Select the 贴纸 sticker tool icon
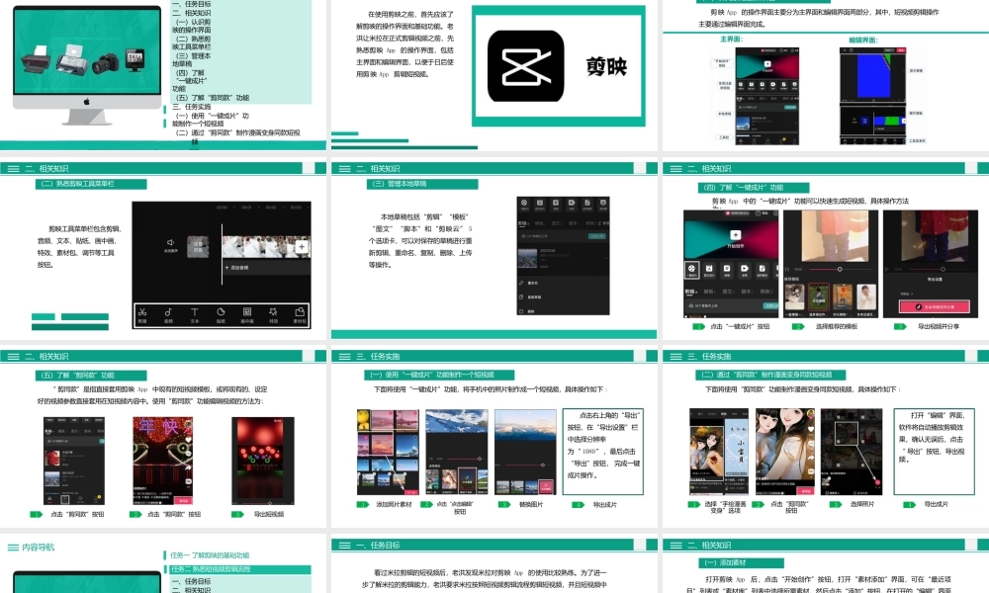 [x=221, y=314]
